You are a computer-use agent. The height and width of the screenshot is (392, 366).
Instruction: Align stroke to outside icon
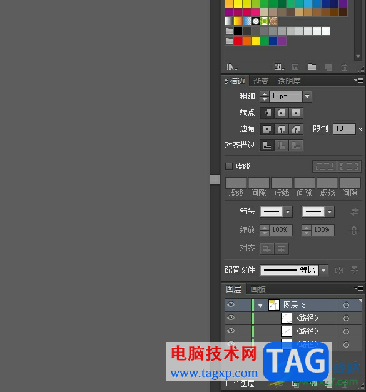tap(296, 146)
